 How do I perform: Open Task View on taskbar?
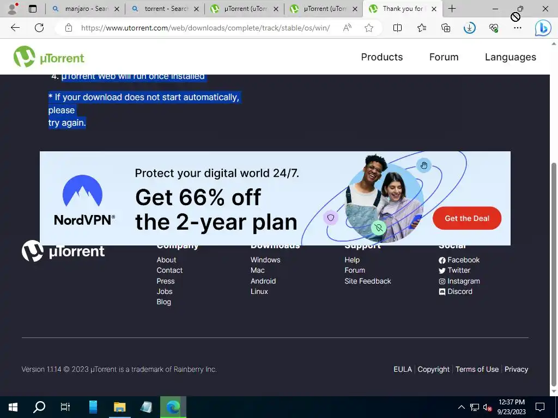point(65,407)
